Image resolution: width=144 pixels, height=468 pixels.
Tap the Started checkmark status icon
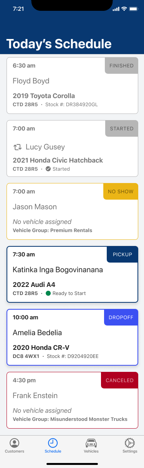coord(48,169)
